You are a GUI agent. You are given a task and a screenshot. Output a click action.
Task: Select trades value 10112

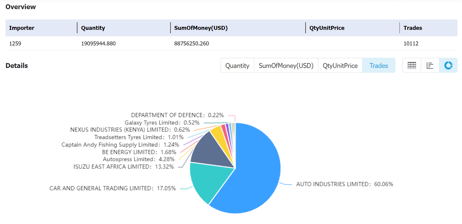pos(411,44)
